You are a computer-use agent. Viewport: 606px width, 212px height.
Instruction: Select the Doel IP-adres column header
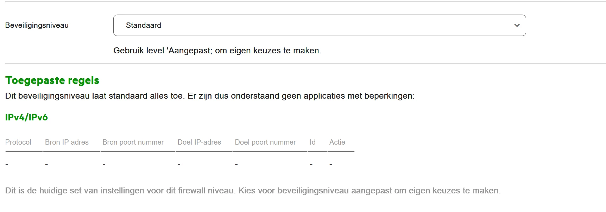pos(199,142)
